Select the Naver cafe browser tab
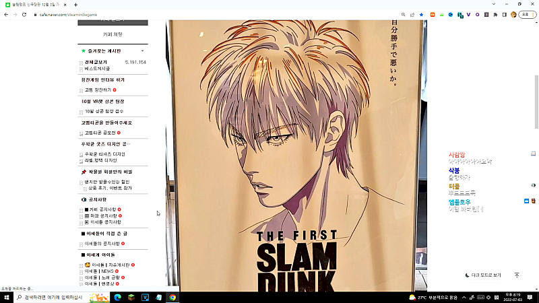The height and width of the screenshot is (303, 539). [x=36, y=5]
